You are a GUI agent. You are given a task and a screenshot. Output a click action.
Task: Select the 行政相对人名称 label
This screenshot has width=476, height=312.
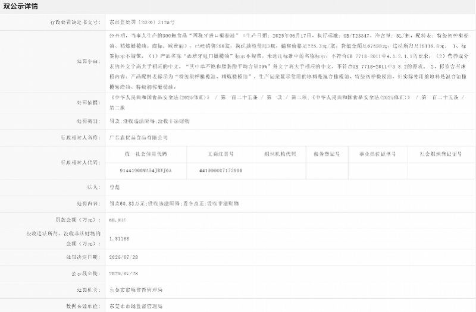[80, 138]
